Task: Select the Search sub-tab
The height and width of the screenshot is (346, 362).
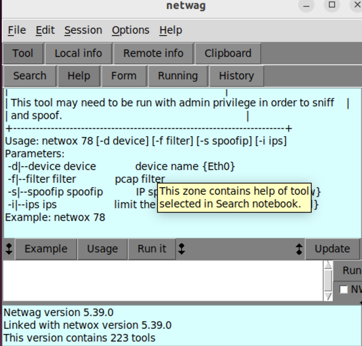Action: tap(30, 76)
